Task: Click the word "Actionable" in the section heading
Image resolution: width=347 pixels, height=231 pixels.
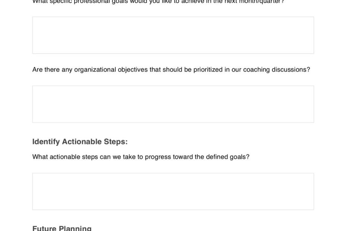Action: tap(81, 142)
